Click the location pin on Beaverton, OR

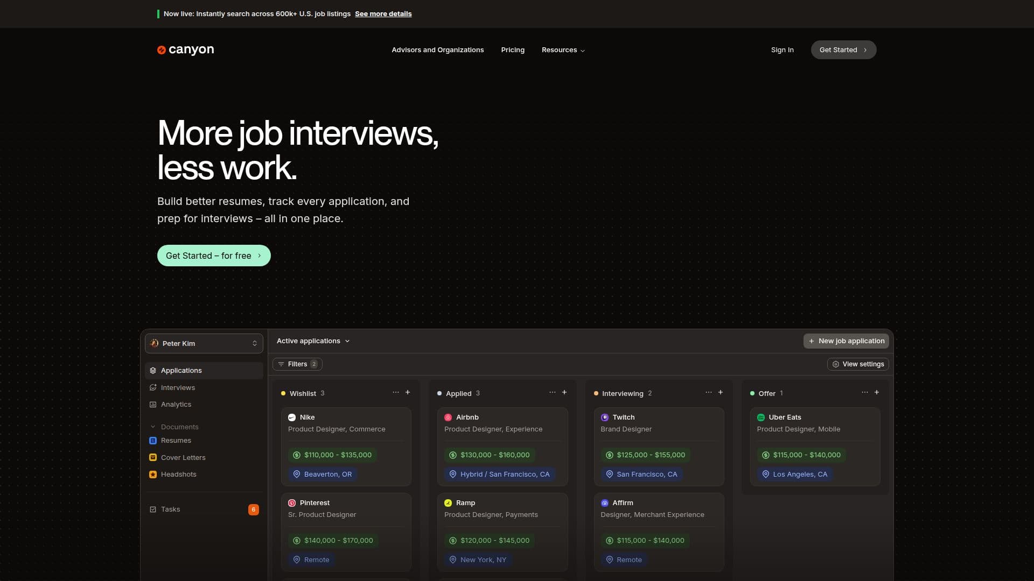point(297,474)
